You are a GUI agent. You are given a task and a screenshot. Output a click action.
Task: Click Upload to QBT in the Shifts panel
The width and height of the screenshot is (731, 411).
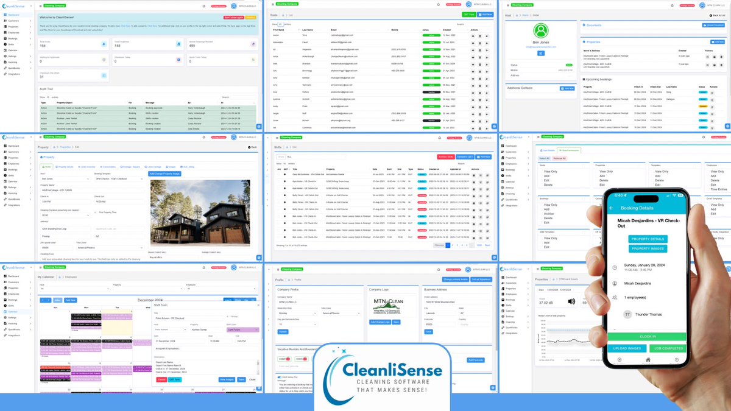coord(465,157)
